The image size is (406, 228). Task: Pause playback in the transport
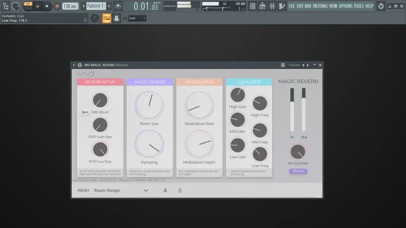(x=38, y=6)
